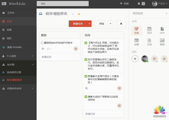This screenshot has width=169, height=120.
Task: Open the 任务 tasks app icon
Action: [x=136, y=30]
